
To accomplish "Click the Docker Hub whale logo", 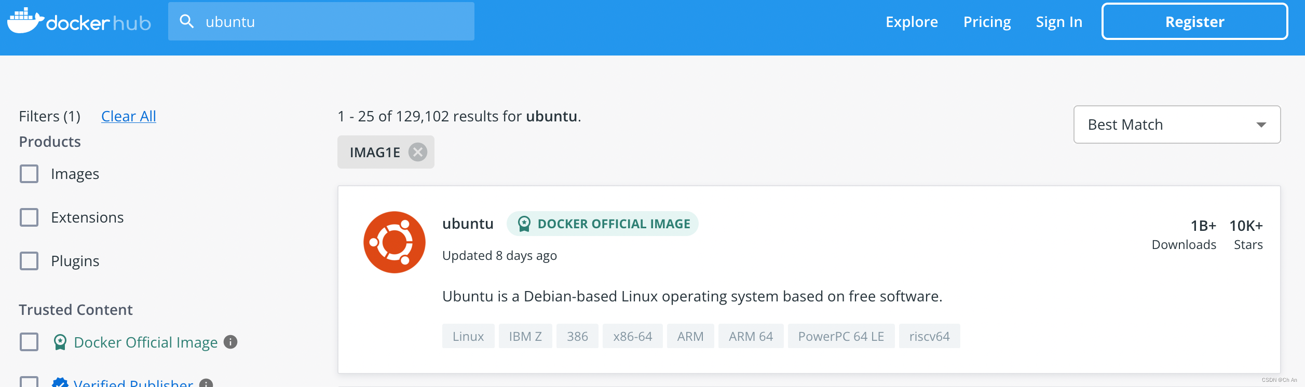I will point(25,21).
